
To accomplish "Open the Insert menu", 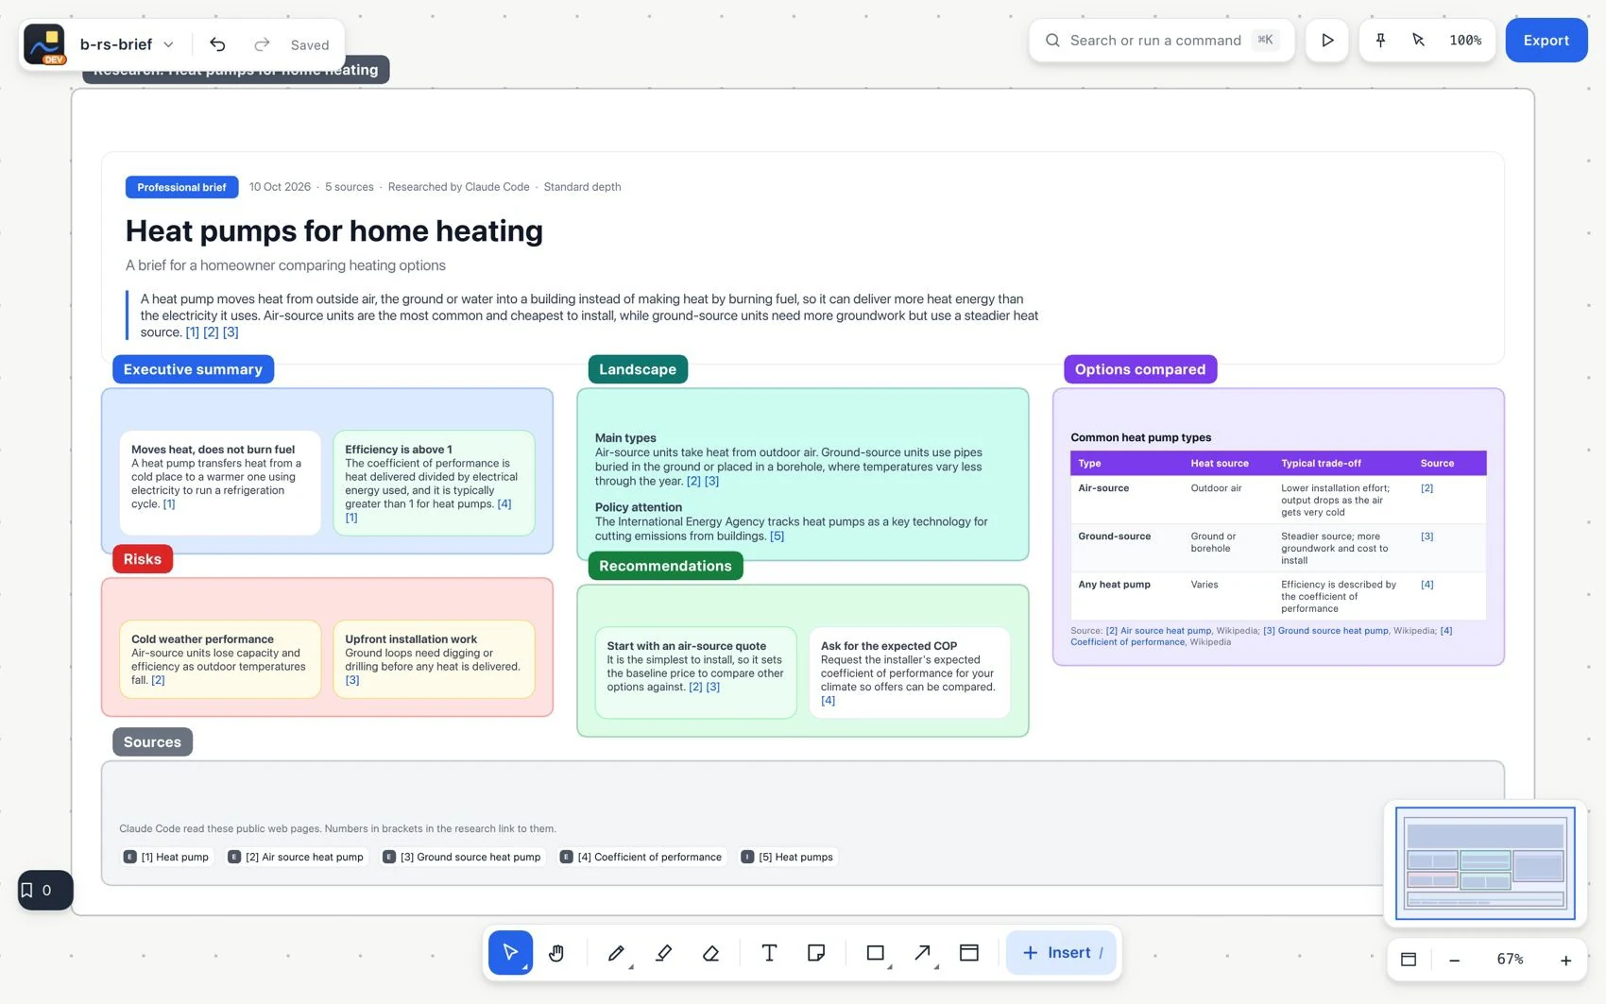I will [x=1061, y=952].
